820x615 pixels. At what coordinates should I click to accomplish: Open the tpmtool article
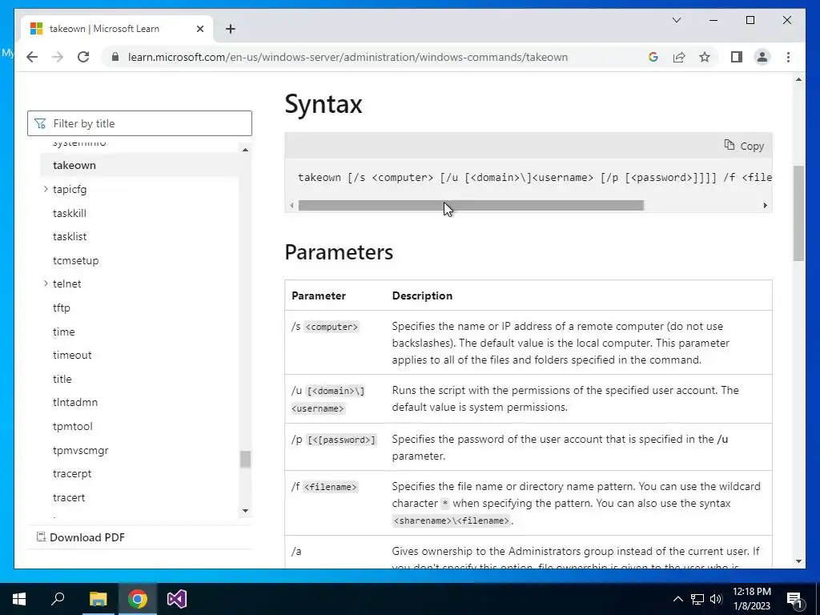click(x=73, y=426)
